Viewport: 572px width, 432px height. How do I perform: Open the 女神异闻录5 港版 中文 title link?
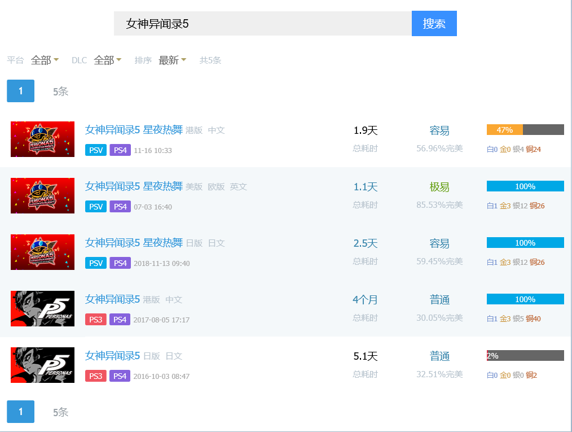pos(112,299)
